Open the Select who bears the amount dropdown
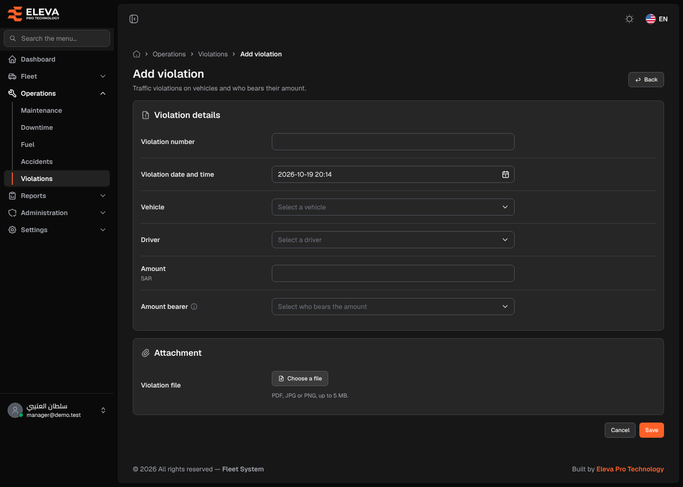The width and height of the screenshot is (683, 487). (x=393, y=307)
